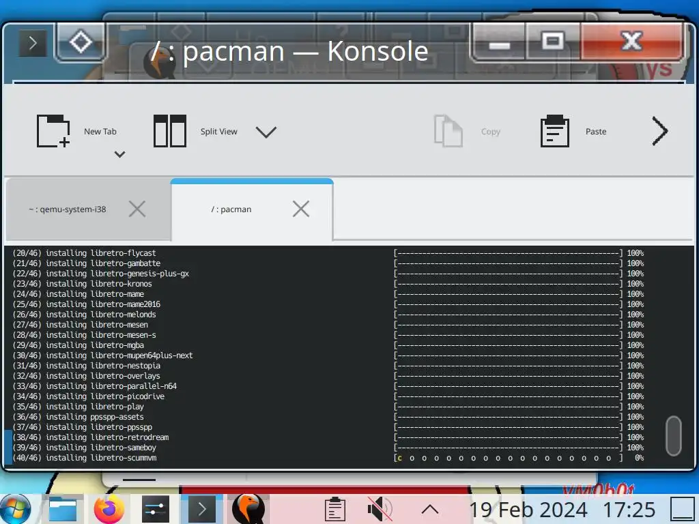699x524 pixels.
Task: Click the terminal scrollbar handle
Action: point(673,436)
